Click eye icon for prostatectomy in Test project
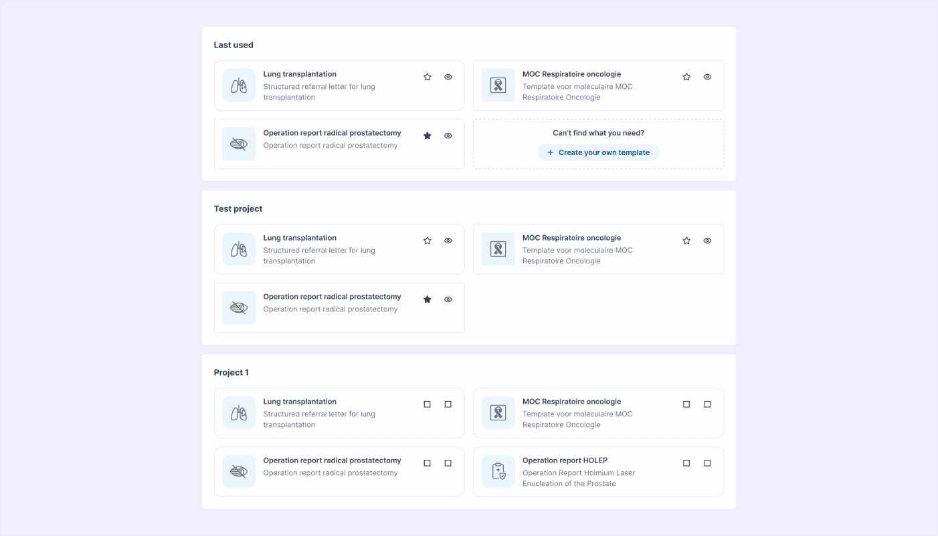 tap(448, 299)
